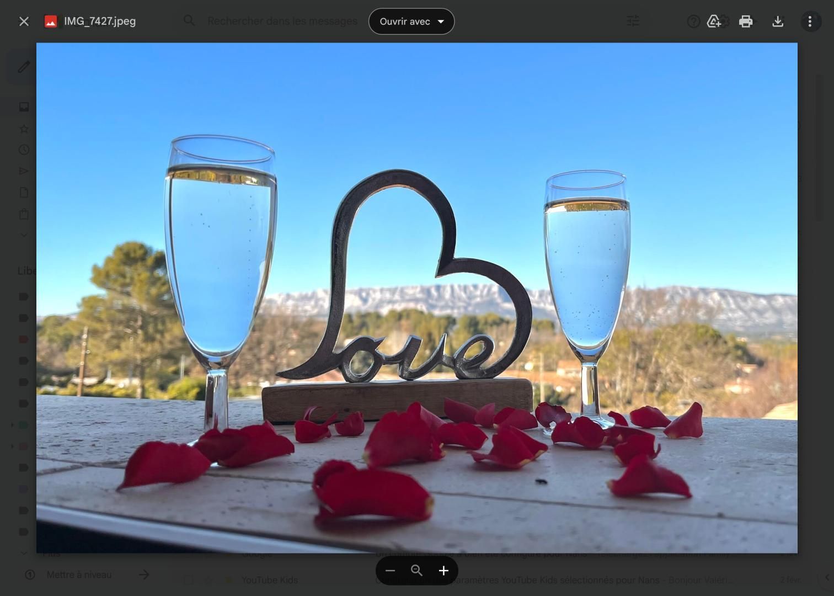Open the 'Ouvrir avec' dropdown
Viewport: 834px width, 596px height.
(x=411, y=22)
